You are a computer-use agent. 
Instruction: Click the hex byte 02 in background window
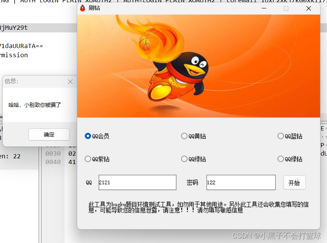coord(72,154)
